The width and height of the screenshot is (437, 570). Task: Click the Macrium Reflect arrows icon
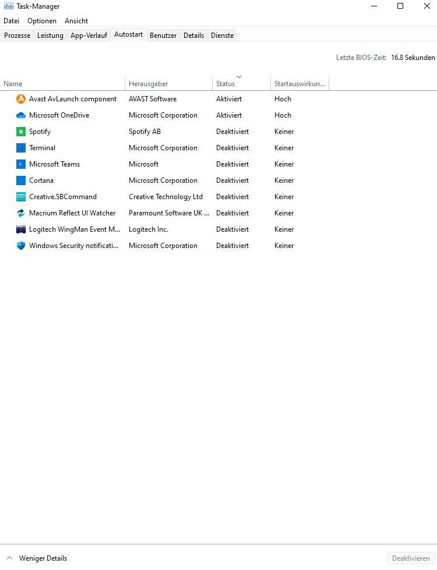pos(21,213)
